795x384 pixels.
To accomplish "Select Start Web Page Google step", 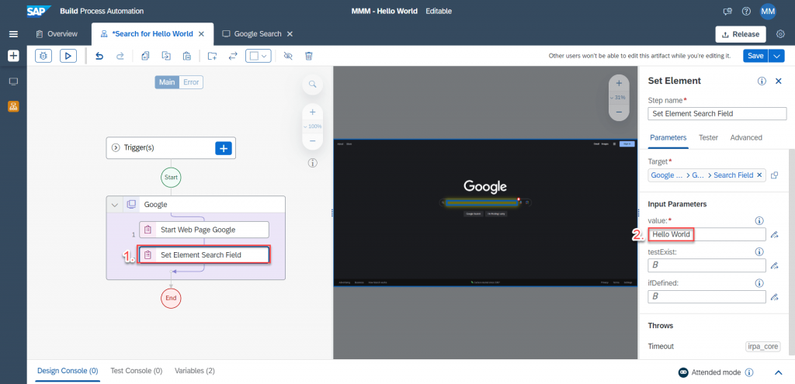I will click(x=204, y=230).
